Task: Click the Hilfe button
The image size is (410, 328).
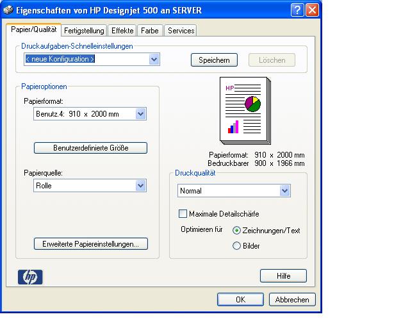Action: pyautogui.click(x=283, y=276)
